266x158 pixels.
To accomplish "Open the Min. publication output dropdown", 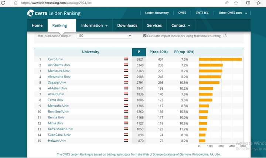I will [x=104, y=36].
